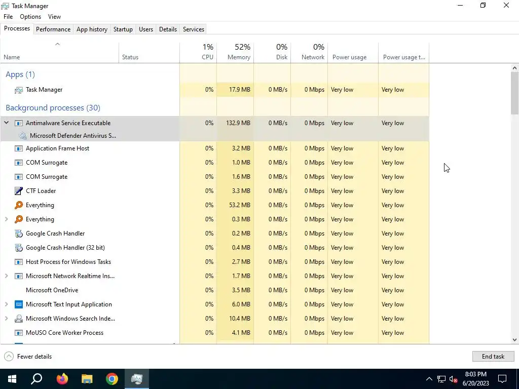The width and height of the screenshot is (519, 389).
Task: Click the scrollbar up arrow
Action: pyautogui.click(x=514, y=68)
